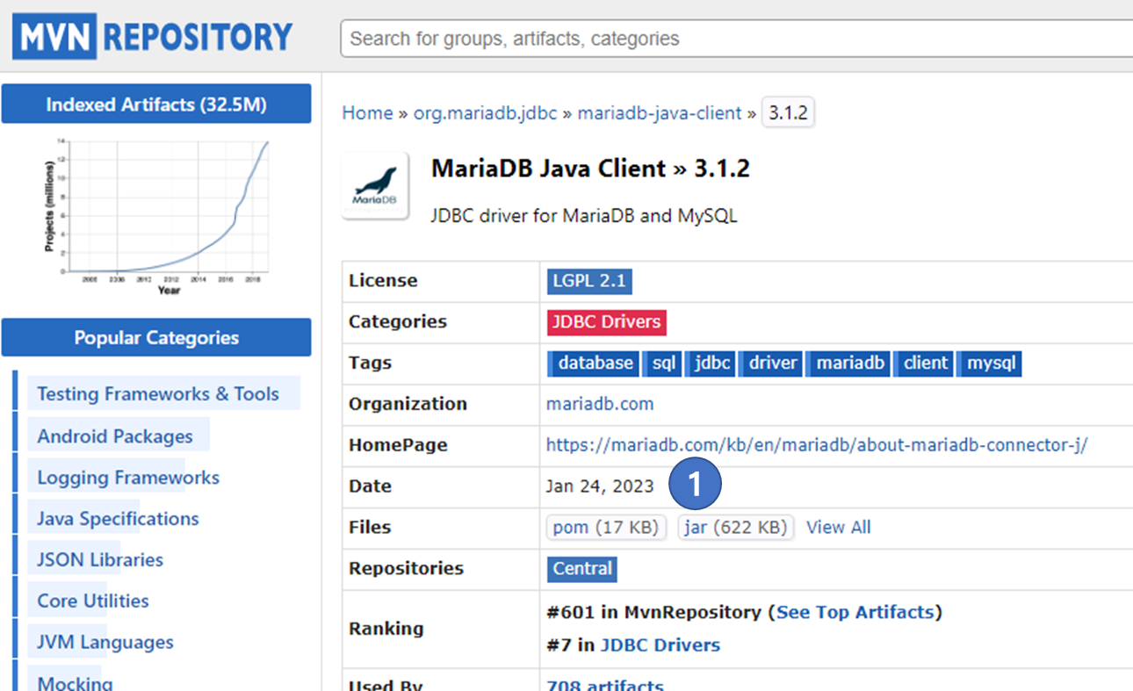Go to Home breadcrumb
The image size is (1133, 691).
click(367, 113)
